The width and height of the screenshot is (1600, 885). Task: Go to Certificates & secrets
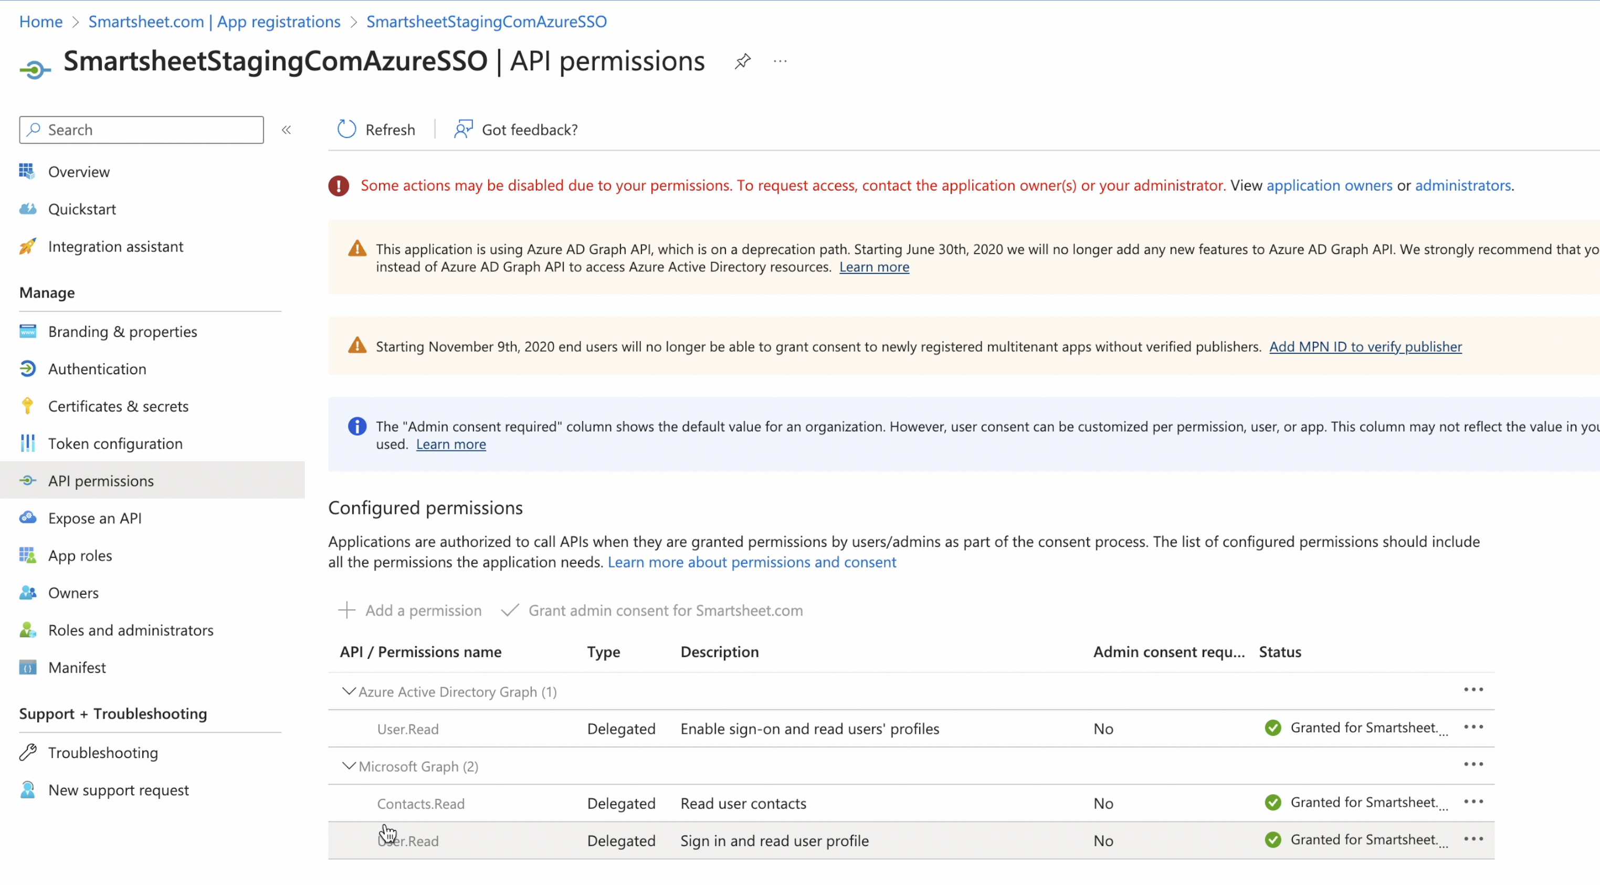(x=118, y=406)
